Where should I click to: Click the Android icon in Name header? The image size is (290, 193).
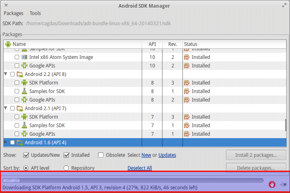coord(8,44)
